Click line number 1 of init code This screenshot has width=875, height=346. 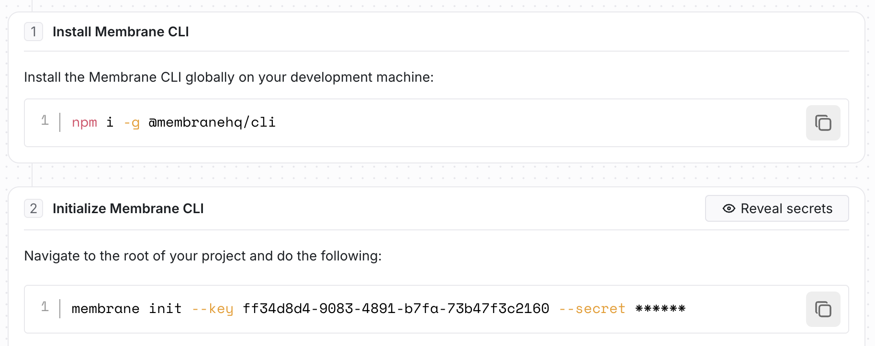(x=45, y=307)
